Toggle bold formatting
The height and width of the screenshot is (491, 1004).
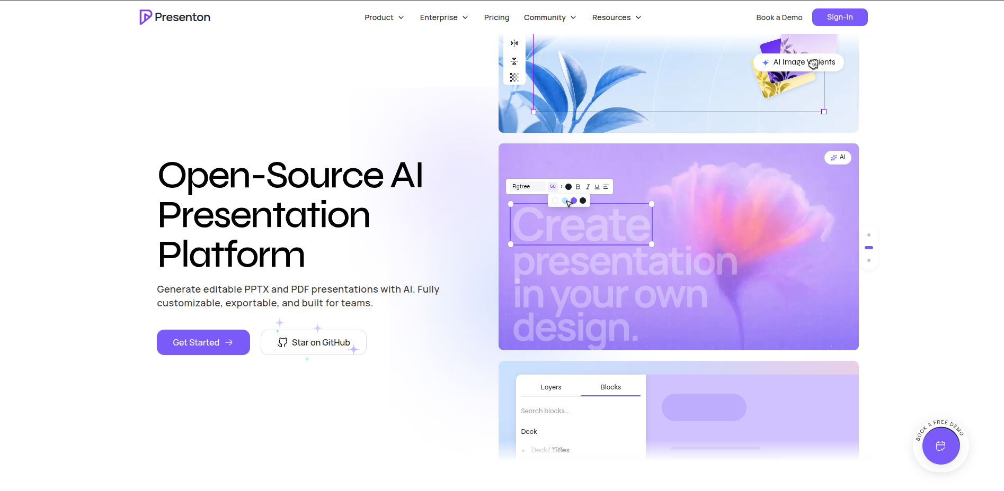click(578, 187)
